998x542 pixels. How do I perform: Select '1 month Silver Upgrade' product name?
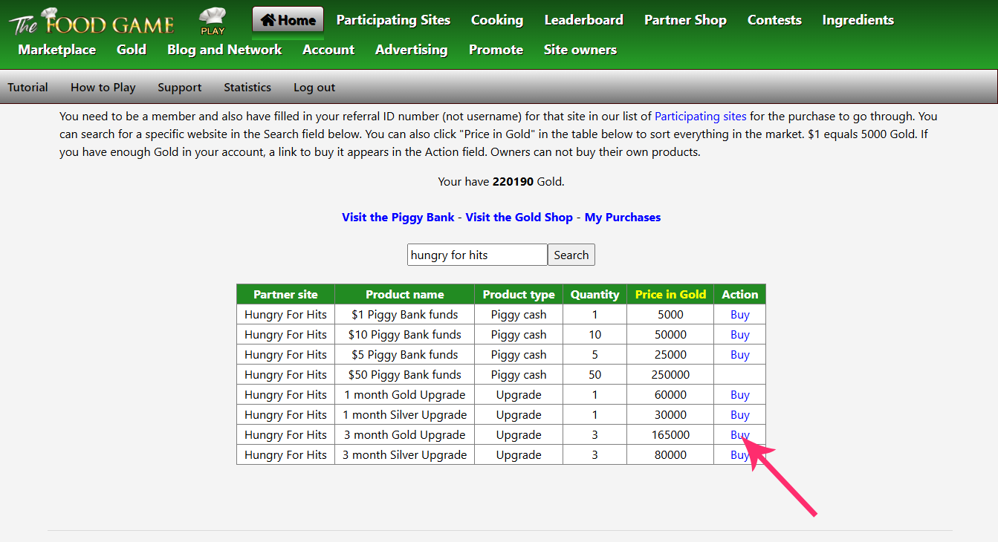click(x=405, y=415)
